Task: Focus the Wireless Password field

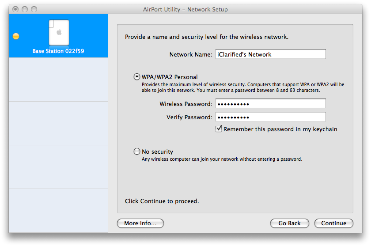Action: pyautogui.click(x=270, y=104)
